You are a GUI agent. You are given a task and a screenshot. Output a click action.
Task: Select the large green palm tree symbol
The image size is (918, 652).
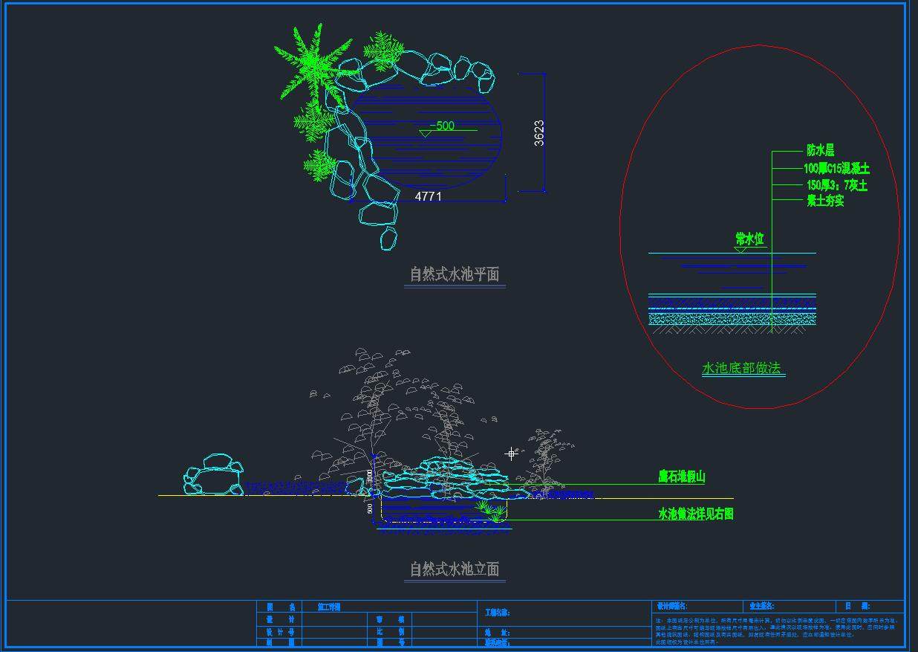click(x=313, y=65)
